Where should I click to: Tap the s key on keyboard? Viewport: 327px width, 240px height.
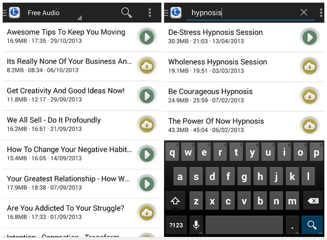pos(196,176)
